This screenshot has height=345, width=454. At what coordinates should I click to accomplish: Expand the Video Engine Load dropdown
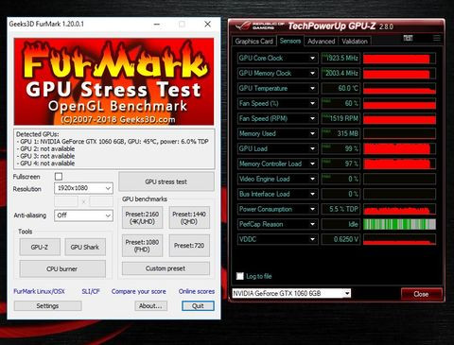[x=312, y=179]
